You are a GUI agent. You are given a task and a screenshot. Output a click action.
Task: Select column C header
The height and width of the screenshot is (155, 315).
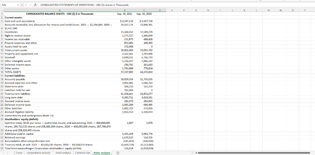tap(144, 10)
